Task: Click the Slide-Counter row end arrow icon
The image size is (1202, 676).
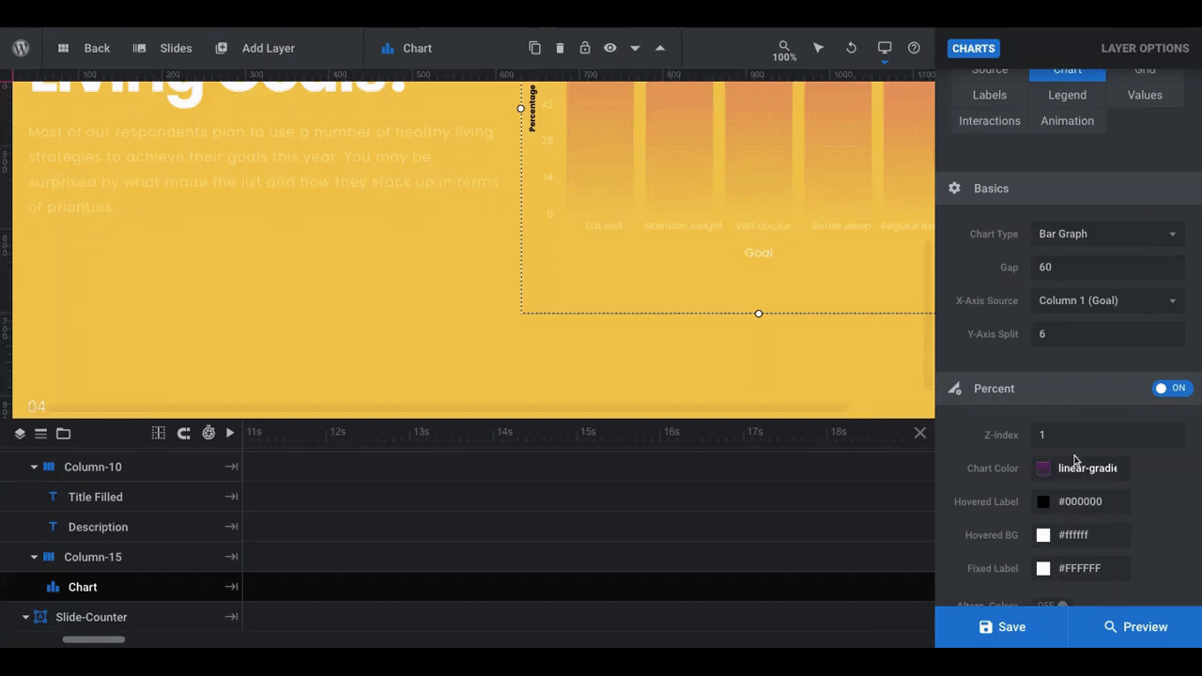Action: 231,617
